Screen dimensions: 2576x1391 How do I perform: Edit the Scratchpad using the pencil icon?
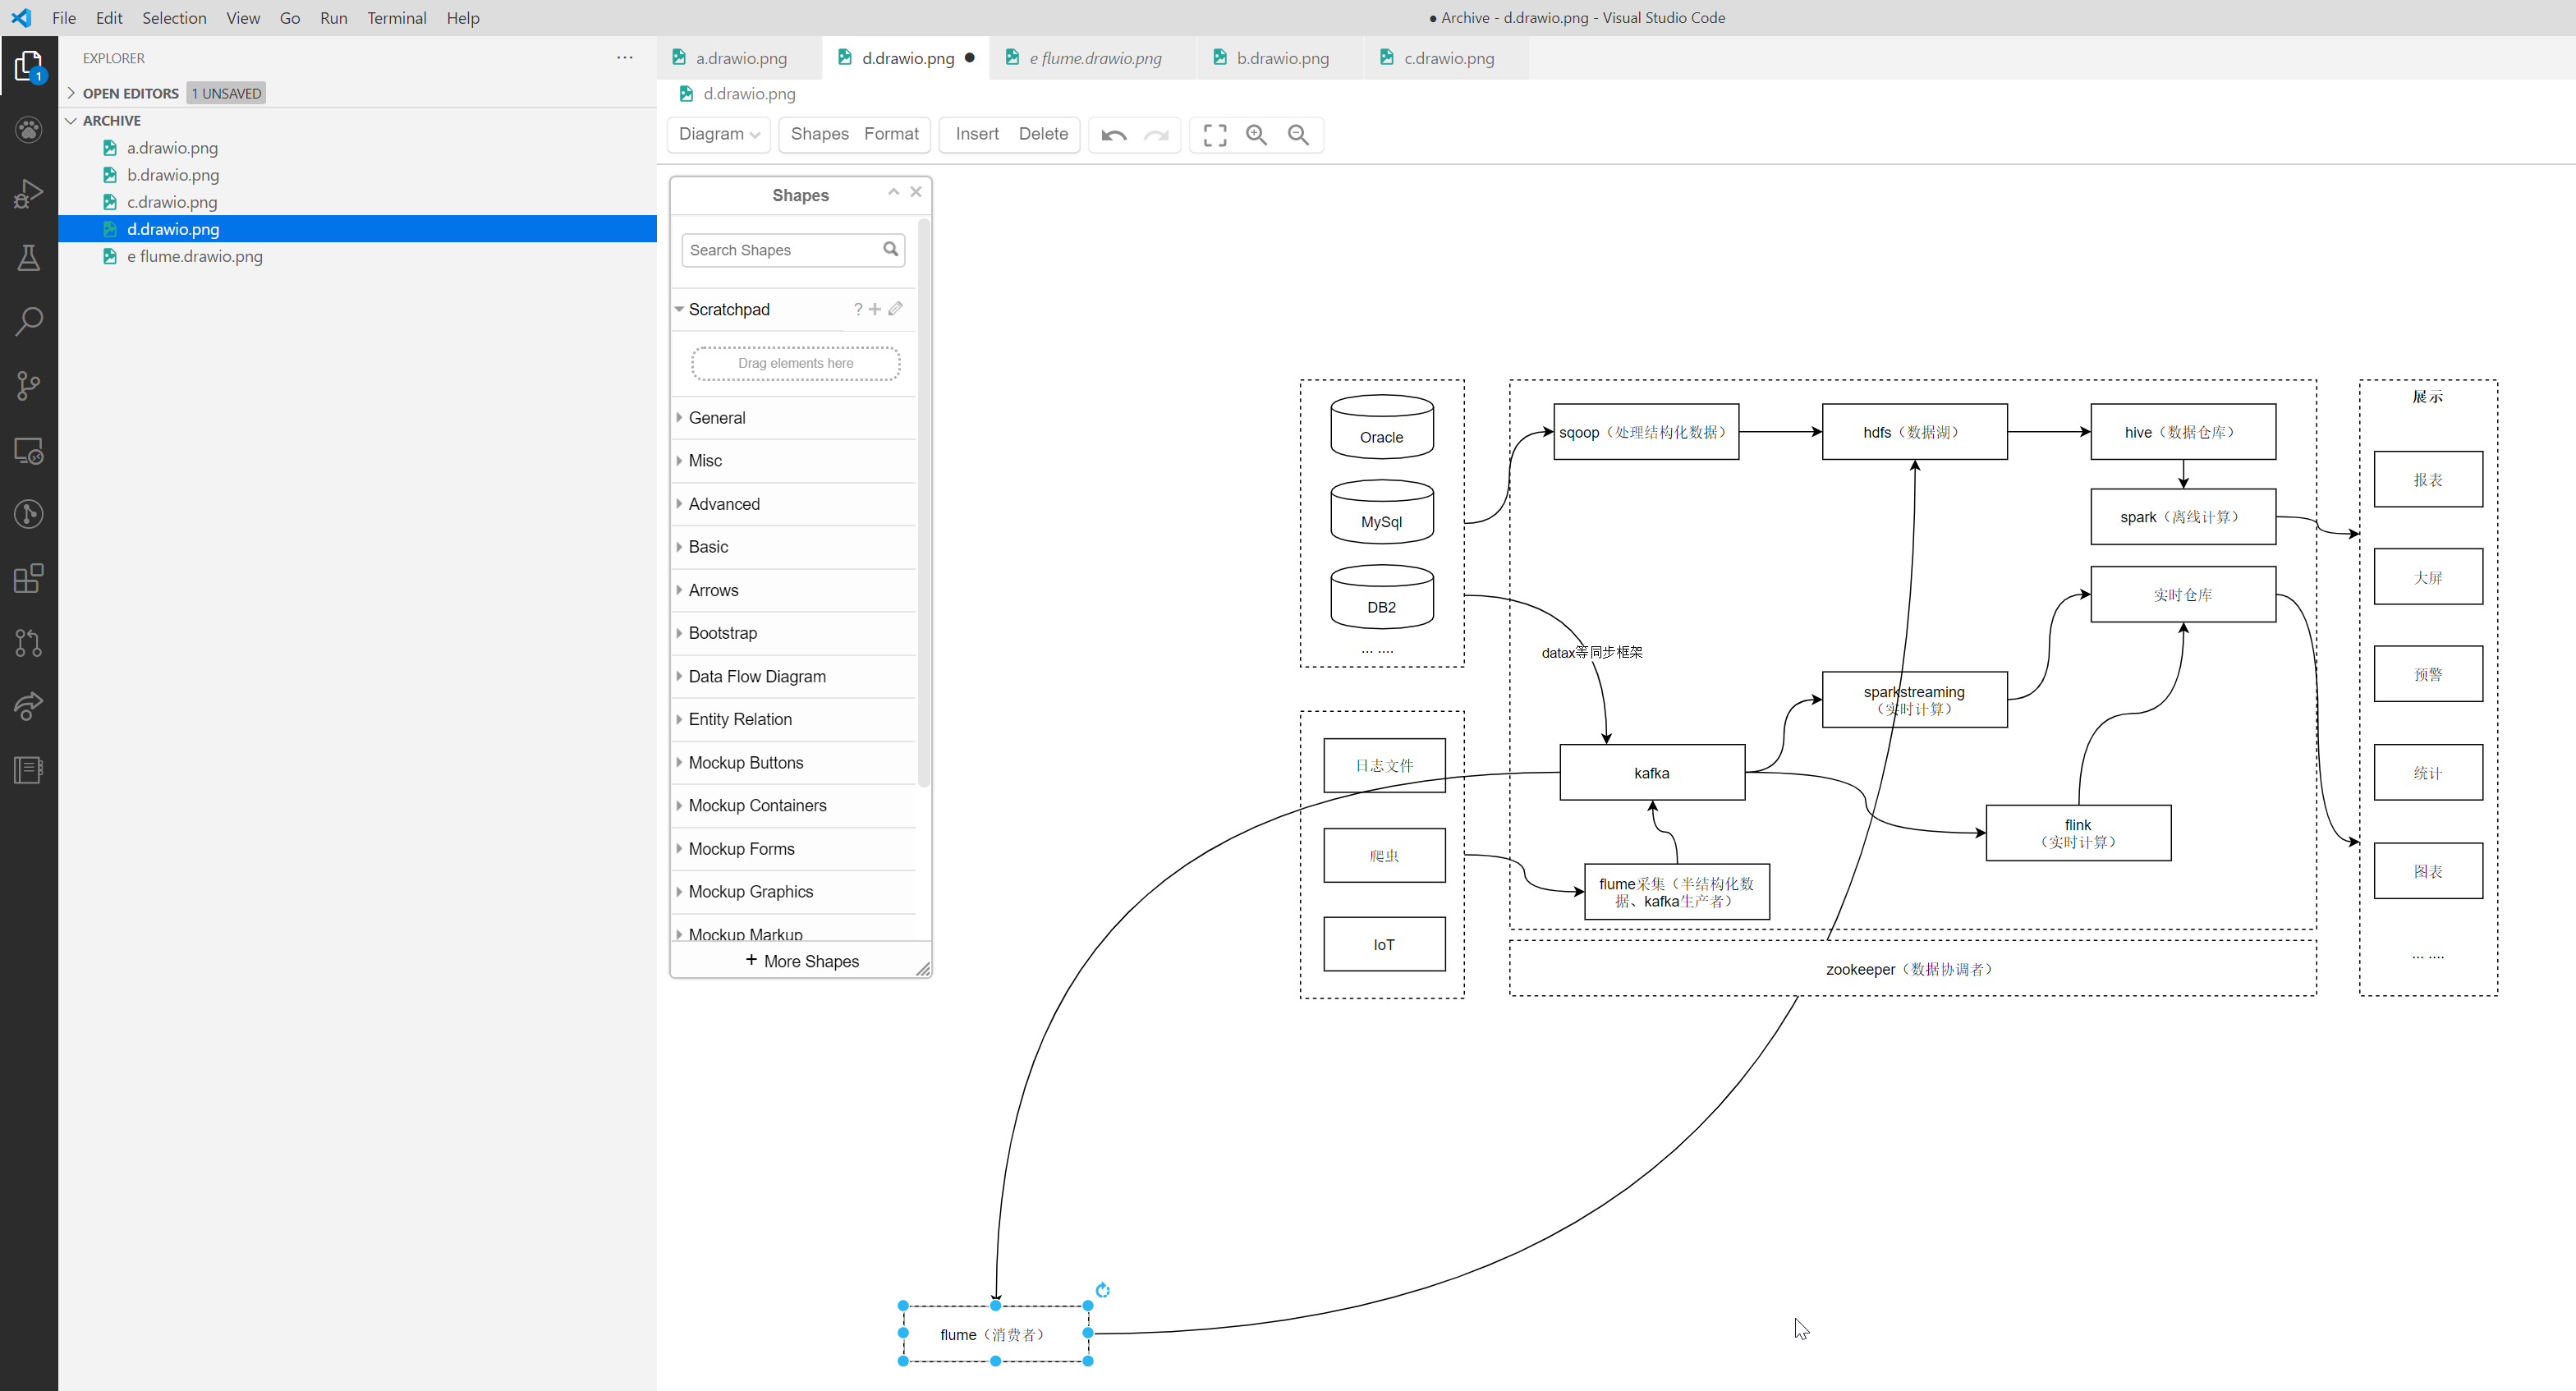[896, 308]
